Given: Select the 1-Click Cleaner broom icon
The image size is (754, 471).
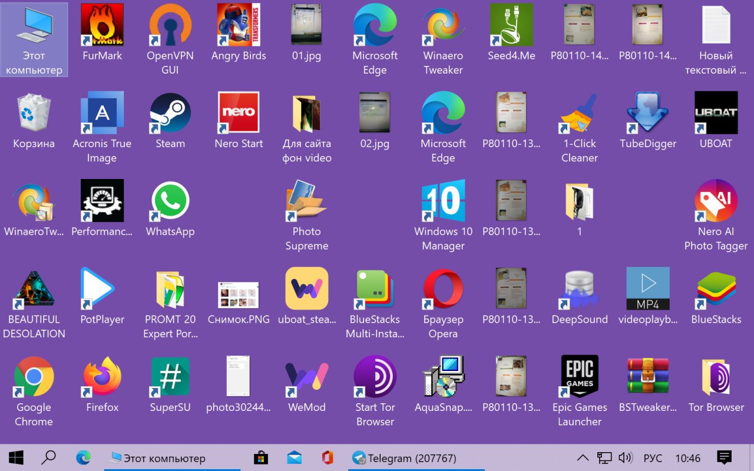Looking at the screenshot, I should coord(580,113).
